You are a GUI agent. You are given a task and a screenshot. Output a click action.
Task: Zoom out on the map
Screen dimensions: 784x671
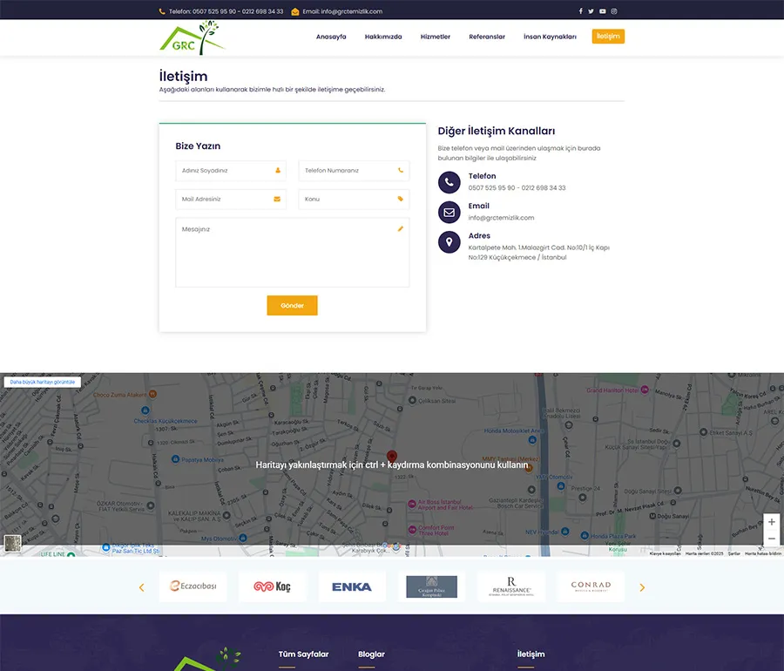point(771,539)
